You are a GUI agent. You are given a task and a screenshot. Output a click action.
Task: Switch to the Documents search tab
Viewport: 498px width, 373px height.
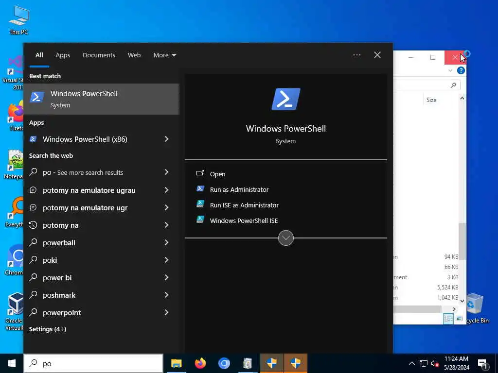(x=99, y=55)
